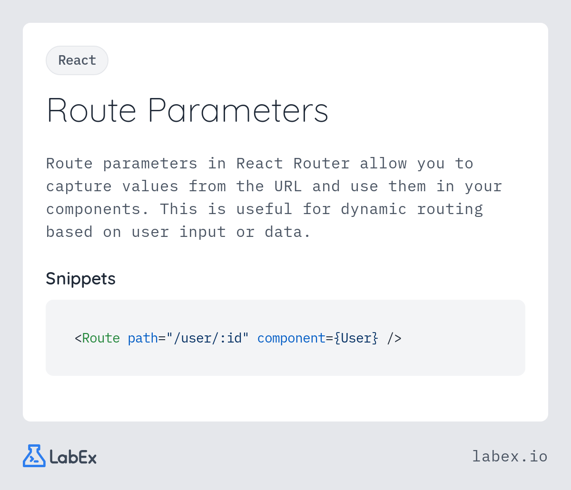Click the phrase user input in description
Viewport: 571px width, 490px height.
click(x=179, y=232)
